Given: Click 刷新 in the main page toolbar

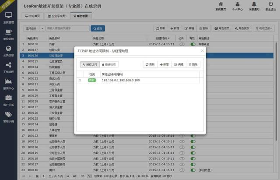Looking at the screenshot, I should 161,28.
